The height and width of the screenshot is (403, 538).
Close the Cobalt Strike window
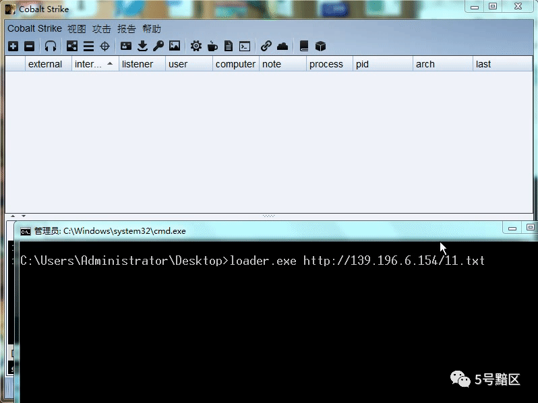(x=518, y=7)
